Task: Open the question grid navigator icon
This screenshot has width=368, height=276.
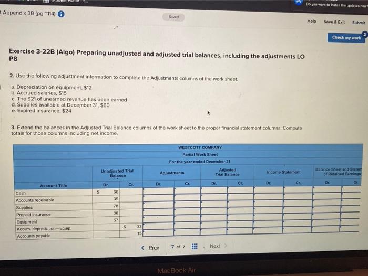Action: point(195,246)
